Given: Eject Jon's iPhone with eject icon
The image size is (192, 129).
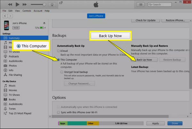Looking at the screenshot, I should coord(44,23).
